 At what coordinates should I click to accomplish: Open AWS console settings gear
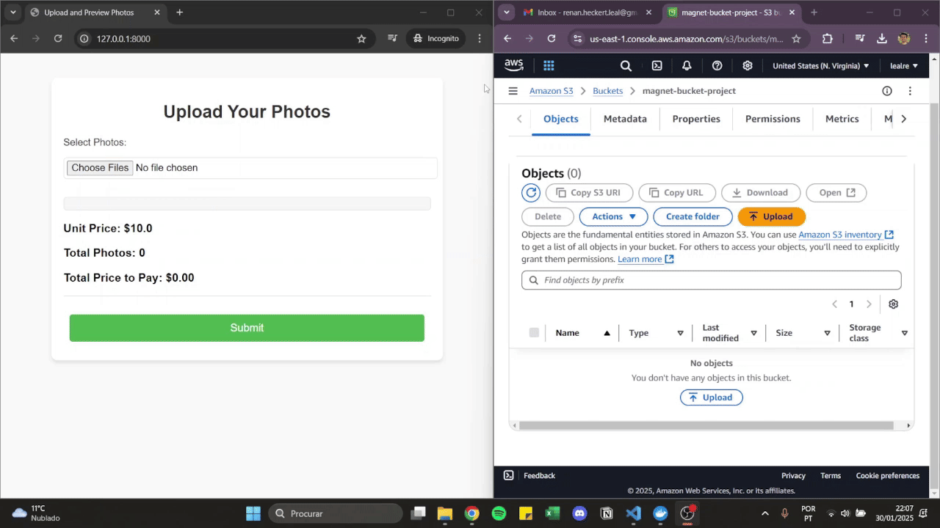coord(748,65)
